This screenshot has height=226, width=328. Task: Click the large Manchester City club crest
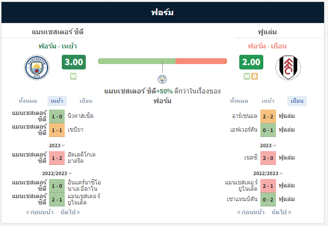[x=37, y=68]
